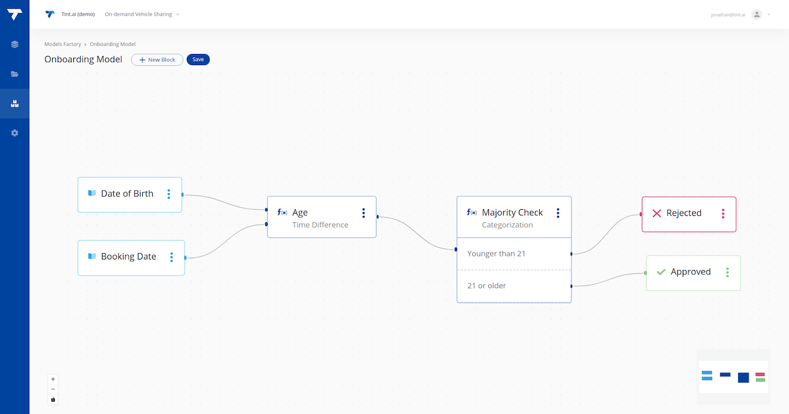Toggle the canvas lock control
This screenshot has height=414, width=789.
click(53, 400)
